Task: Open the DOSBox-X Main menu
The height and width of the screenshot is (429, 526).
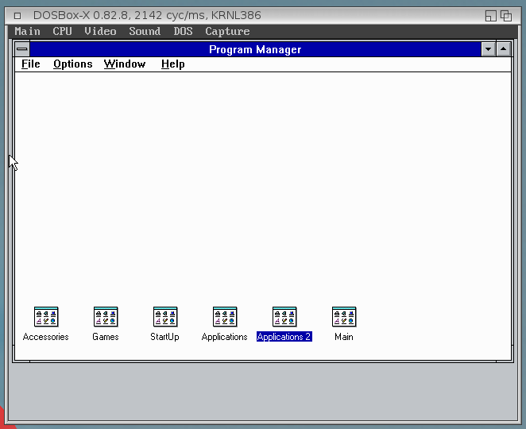Action: pos(27,32)
